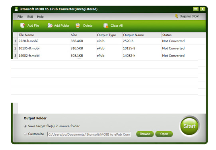Minimize the converter window
The width and height of the screenshot is (216, 150).
tap(196, 9)
